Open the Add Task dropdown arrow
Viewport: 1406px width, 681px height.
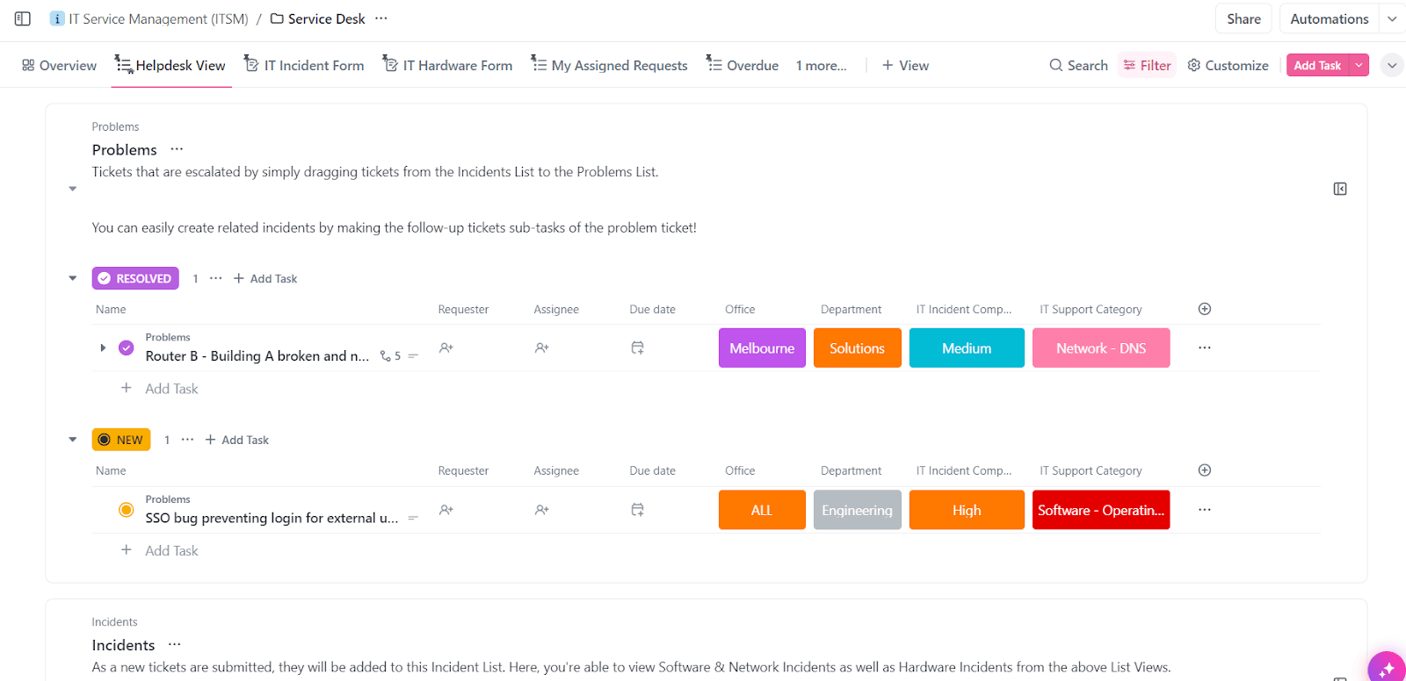coord(1359,65)
